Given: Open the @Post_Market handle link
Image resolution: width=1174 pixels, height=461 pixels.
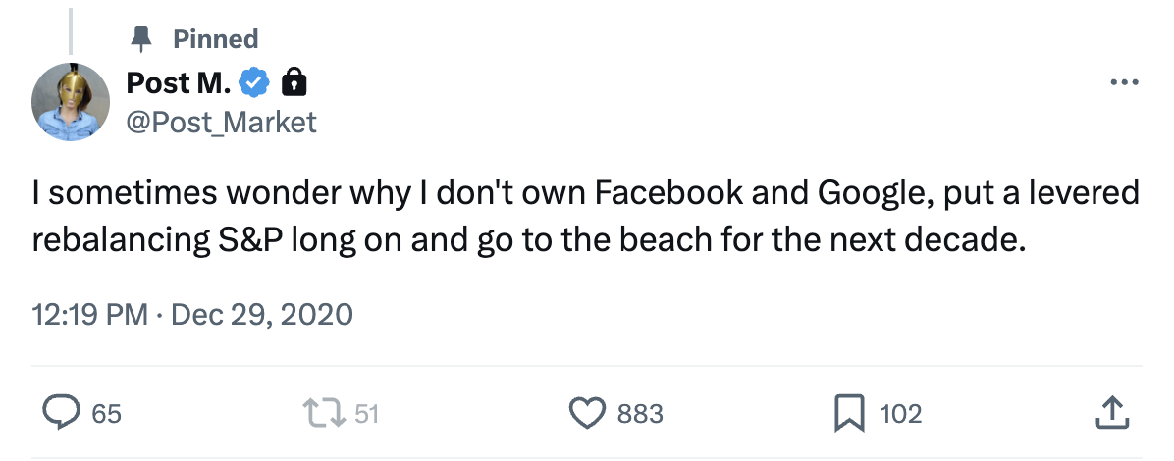Looking at the screenshot, I should pyautogui.click(x=222, y=122).
